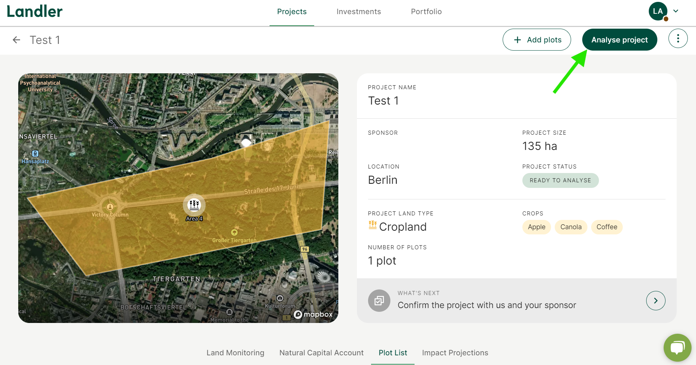Open the What's Next arrow button
Image resolution: width=696 pixels, height=365 pixels.
655,300
